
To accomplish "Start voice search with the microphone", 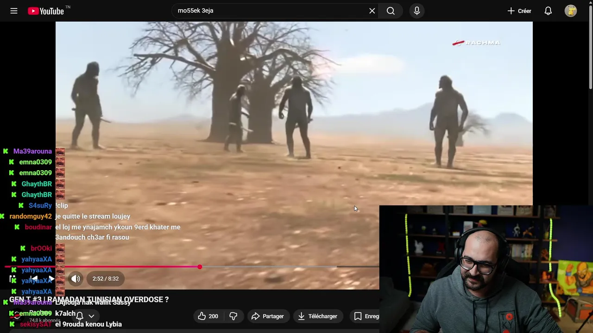I will coord(417,11).
